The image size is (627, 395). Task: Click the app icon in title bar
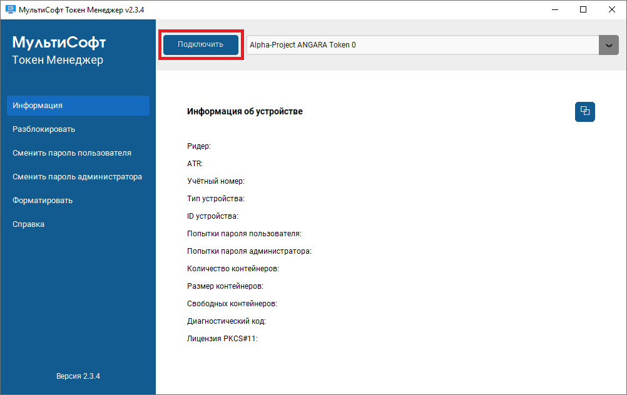(11, 9)
